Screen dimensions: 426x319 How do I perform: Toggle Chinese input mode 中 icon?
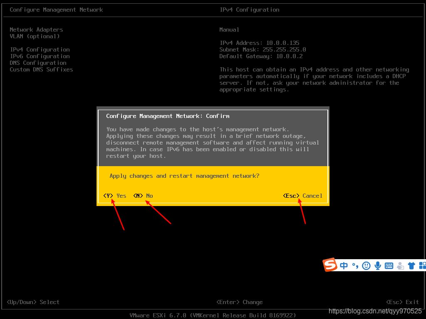coord(344,265)
